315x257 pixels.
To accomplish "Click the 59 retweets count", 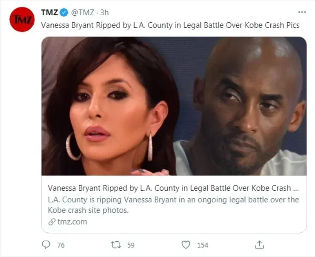I will point(131,245).
